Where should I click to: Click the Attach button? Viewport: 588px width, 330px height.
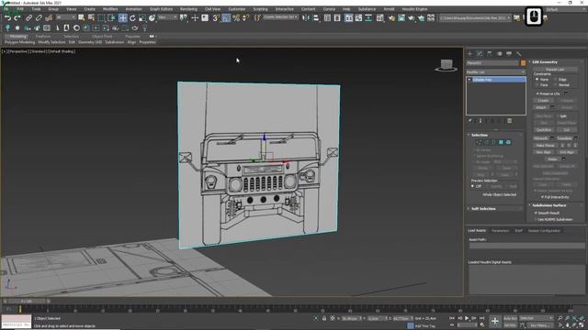541,107
